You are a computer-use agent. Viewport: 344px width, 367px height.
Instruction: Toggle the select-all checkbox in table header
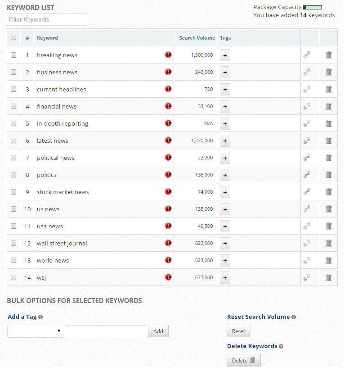(x=13, y=38)
